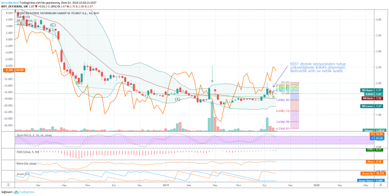Open the TradingView link beside Sağlayan

(x=25, y=192)
